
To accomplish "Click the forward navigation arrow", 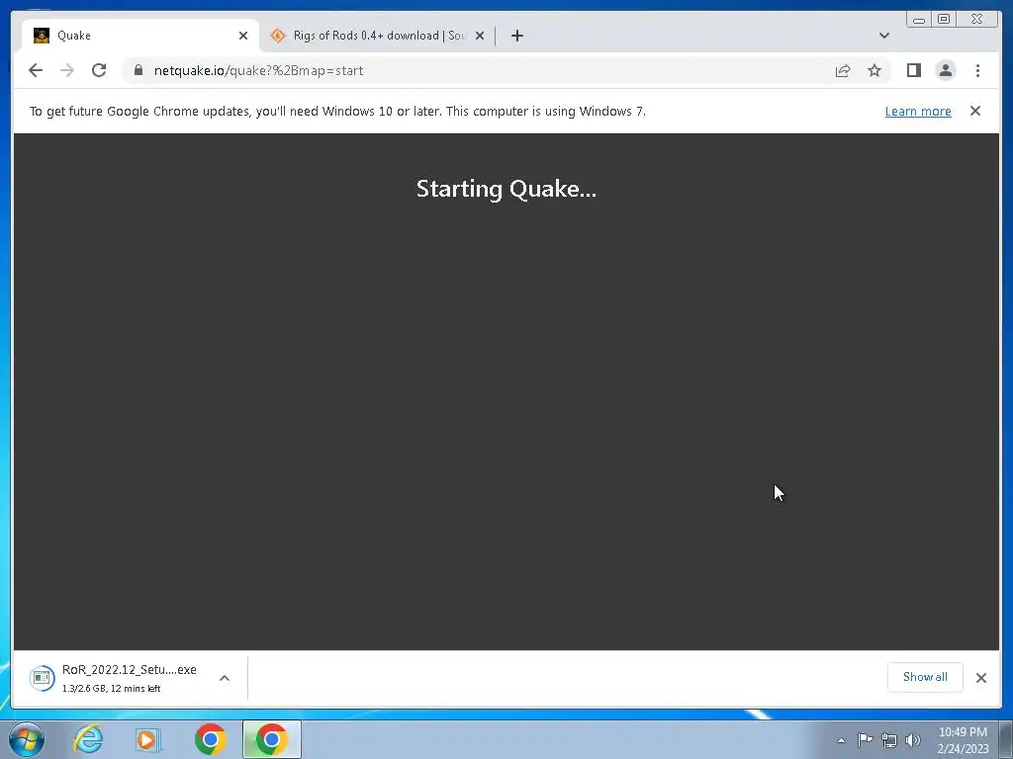I will click(x=67, y=70).
